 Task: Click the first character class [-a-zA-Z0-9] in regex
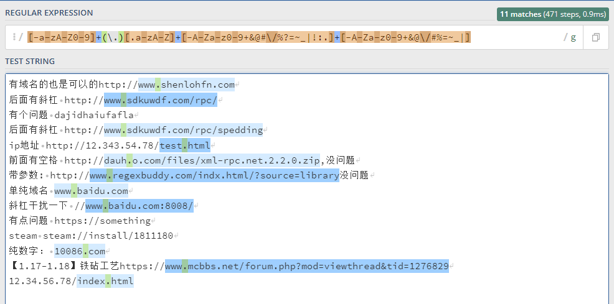[x=61, y=38]
